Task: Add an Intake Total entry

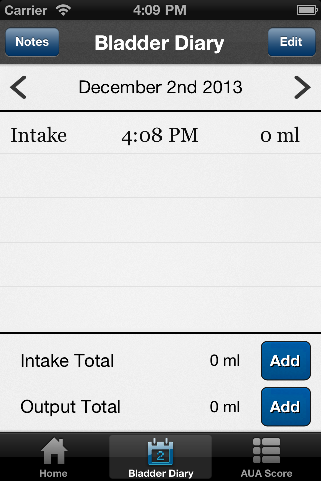Action: (x=286, y=360)
